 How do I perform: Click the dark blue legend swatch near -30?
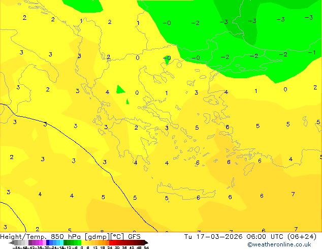[48, 242]
